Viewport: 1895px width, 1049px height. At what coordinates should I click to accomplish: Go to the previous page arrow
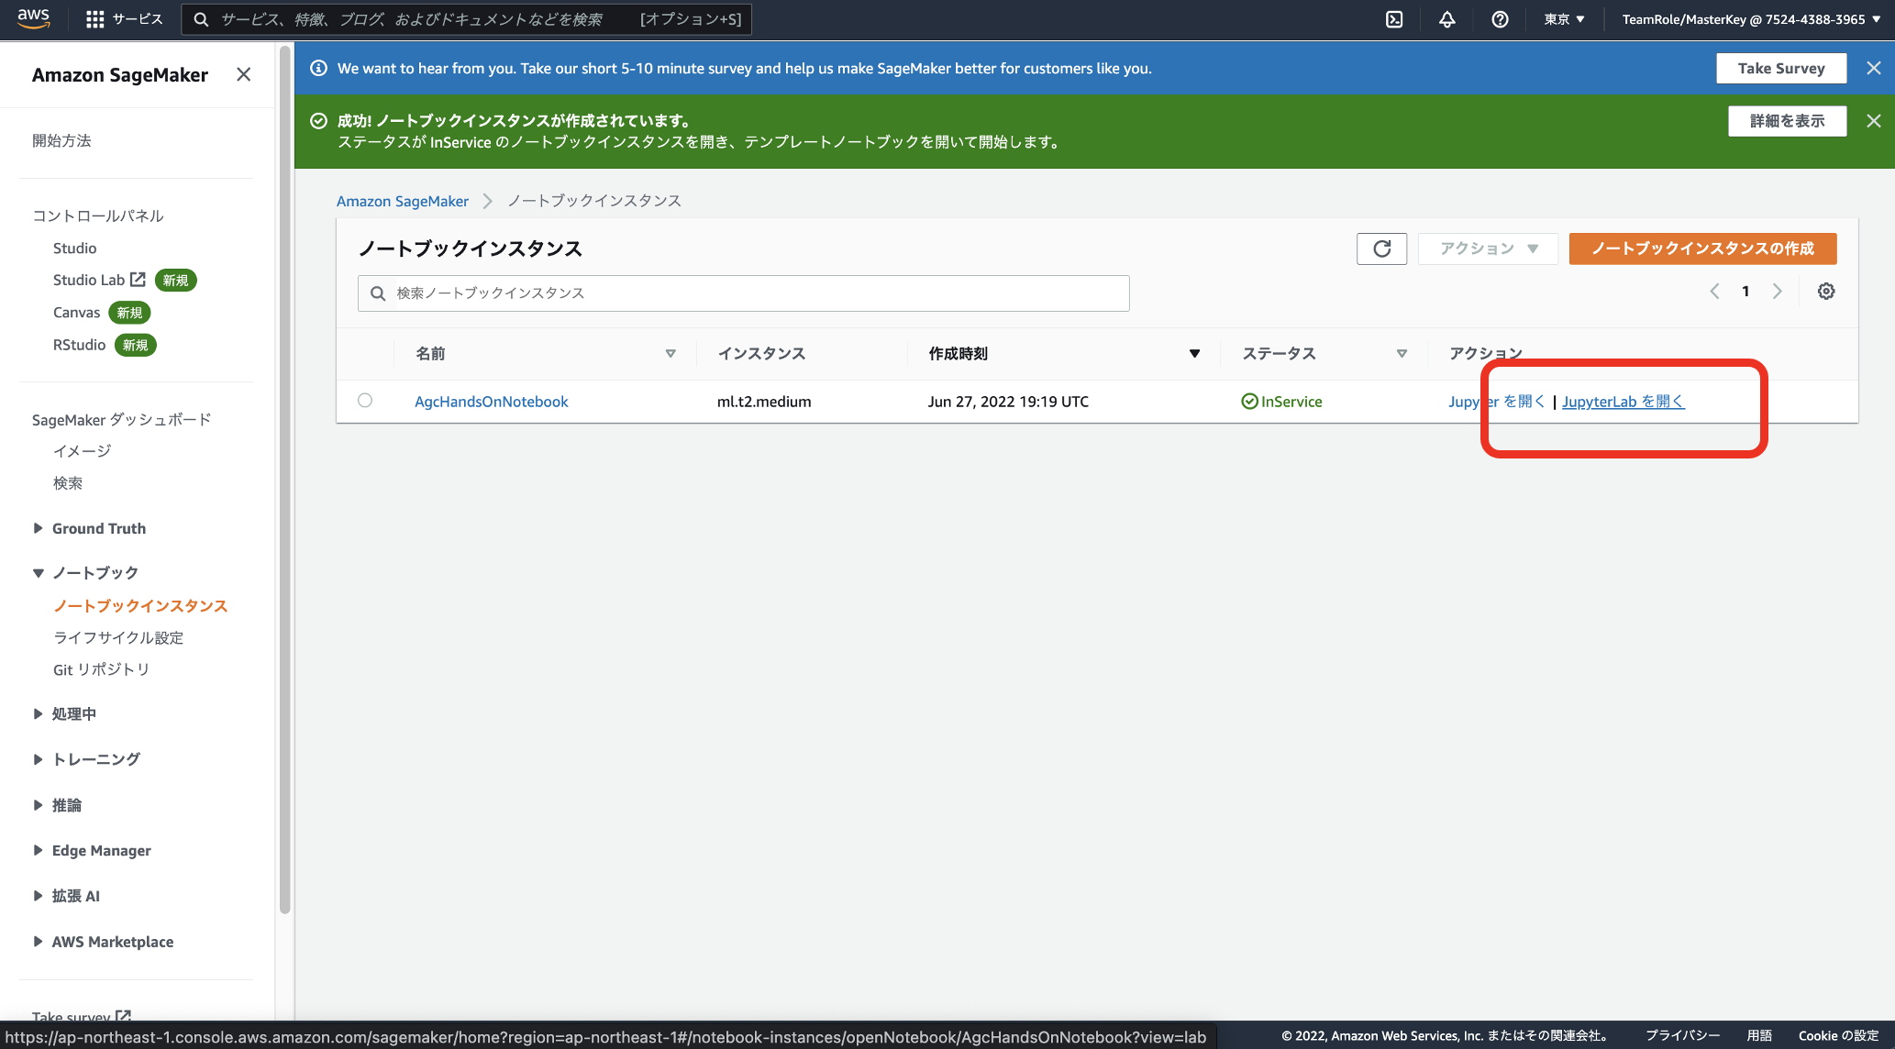pos(1714,292)
